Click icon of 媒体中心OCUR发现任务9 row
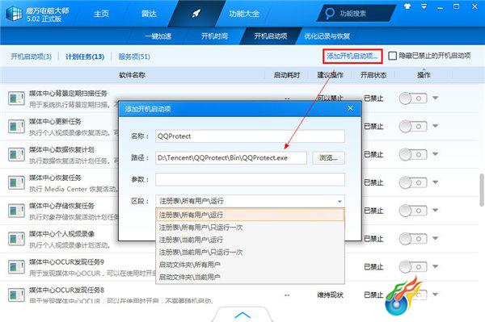This screenshot has height=322, width=485. [x=16, y=267]
